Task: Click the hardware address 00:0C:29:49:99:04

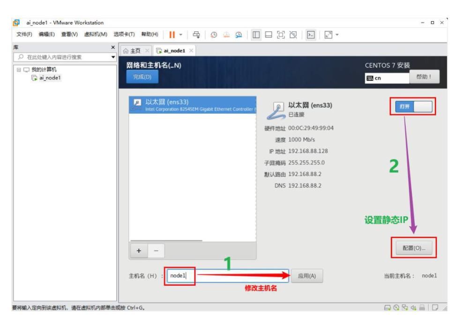Action: [x=311, y=128]
